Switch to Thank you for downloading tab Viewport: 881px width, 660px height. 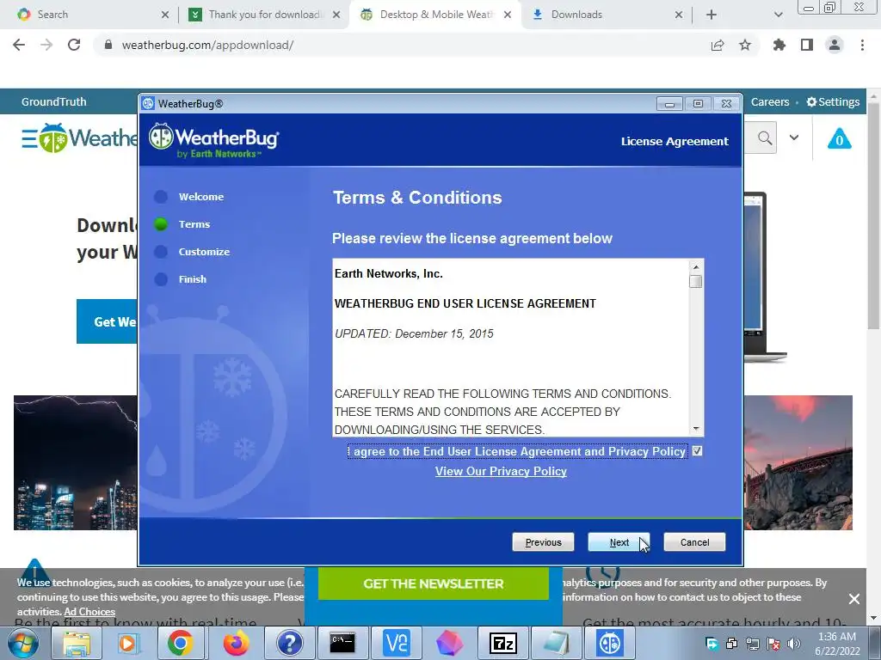point(264,15)
